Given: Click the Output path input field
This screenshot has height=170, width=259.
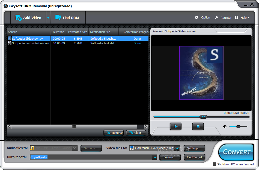Looking at the screenshot, I should pyautogui.click(x=91, y=157).
